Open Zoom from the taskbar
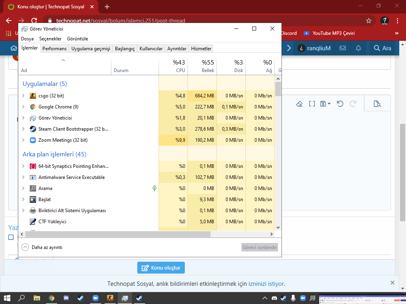Screen dimensions: 406x304 (96, 298)
